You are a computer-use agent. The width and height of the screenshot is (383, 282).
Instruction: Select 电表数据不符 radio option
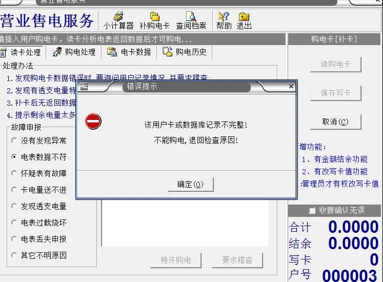point(14,157)
